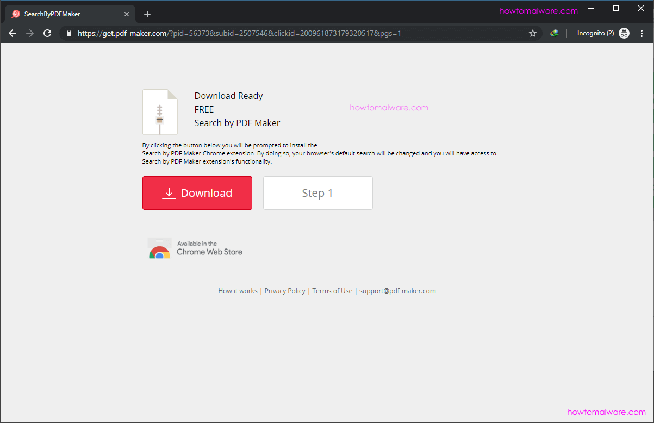This screenshot has width=654, height=423.
Task: Close the SearchByPDFMaker tab
Action: pyautogui.click(x=127, y=14)
